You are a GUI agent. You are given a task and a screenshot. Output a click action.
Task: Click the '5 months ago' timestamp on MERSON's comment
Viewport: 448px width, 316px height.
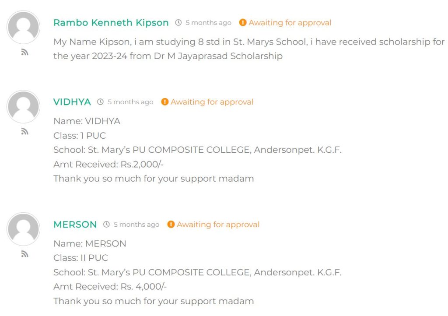pos(136,225)
